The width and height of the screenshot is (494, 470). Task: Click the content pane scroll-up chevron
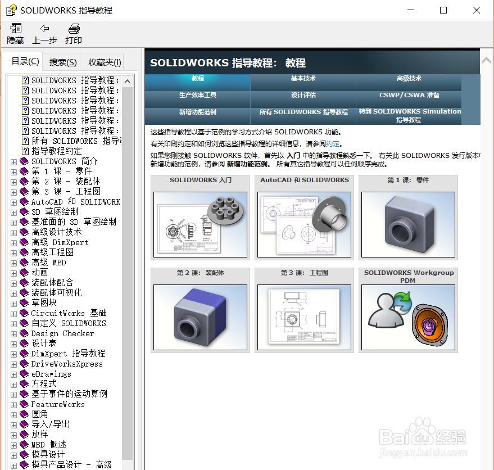tap(486, 60)
